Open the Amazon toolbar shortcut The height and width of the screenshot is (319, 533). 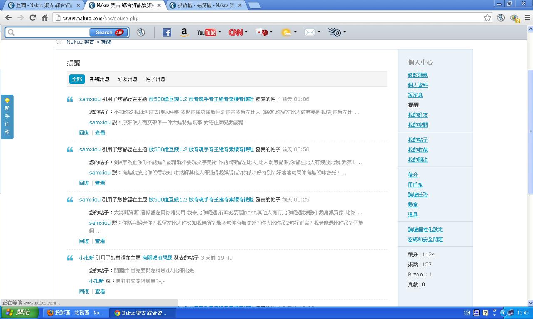(x=184, y=32)
